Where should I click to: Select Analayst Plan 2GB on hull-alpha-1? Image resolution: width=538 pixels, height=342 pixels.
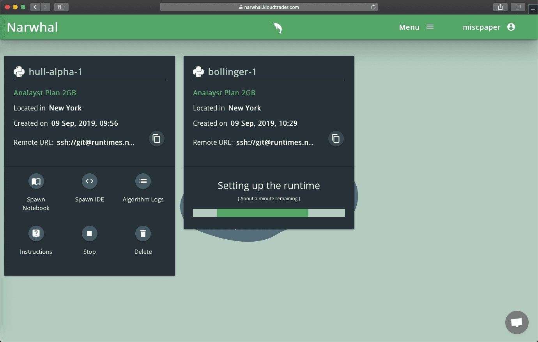[x=45, y=93]
